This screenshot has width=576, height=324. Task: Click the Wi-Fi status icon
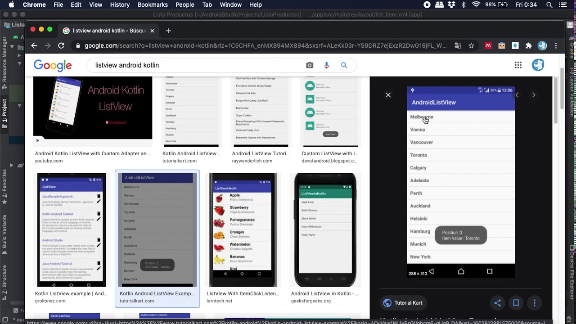(x=476, y=4)
